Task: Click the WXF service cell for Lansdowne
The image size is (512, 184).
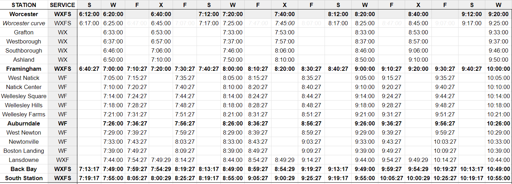Action: tap(63, 160)
